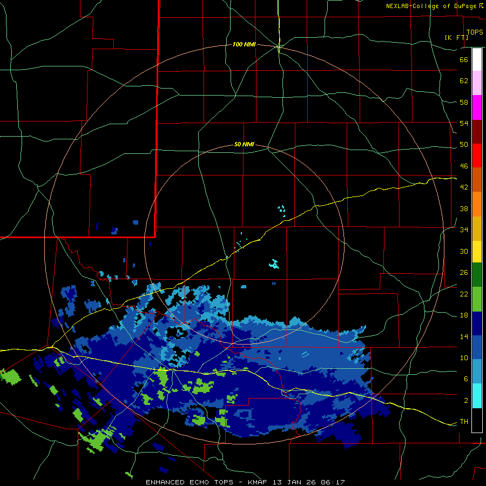Click the dark red swatch between 54 and 50
The height and width of the screenshot is (486, 486).
point(477,132)
